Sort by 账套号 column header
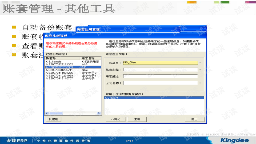256x144 pixels. tap(62, 58)
